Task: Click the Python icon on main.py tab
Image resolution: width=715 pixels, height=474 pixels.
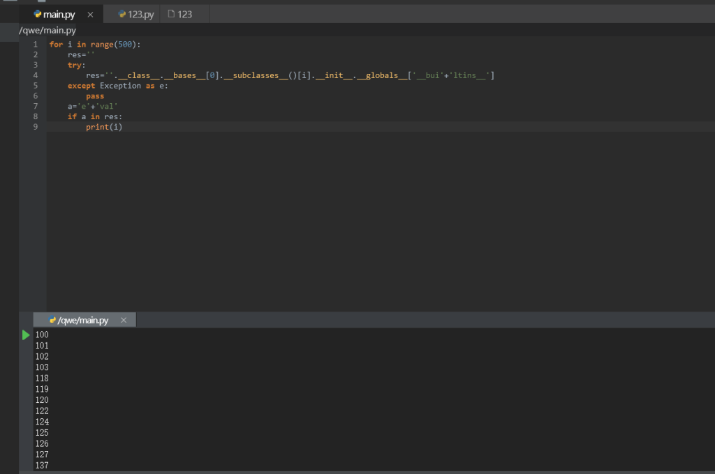Action: click(38, 14)
